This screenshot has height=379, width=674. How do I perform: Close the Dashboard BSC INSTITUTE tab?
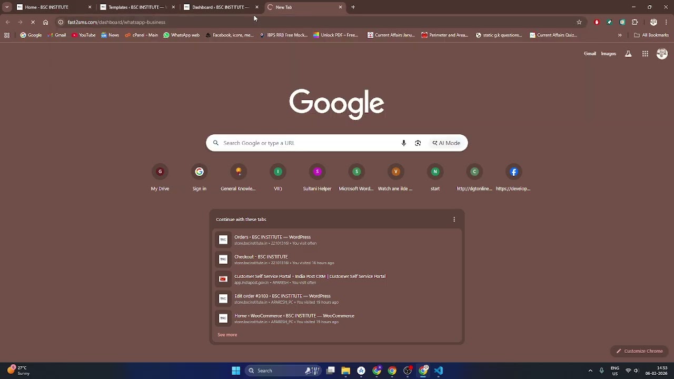pos(257,7)
